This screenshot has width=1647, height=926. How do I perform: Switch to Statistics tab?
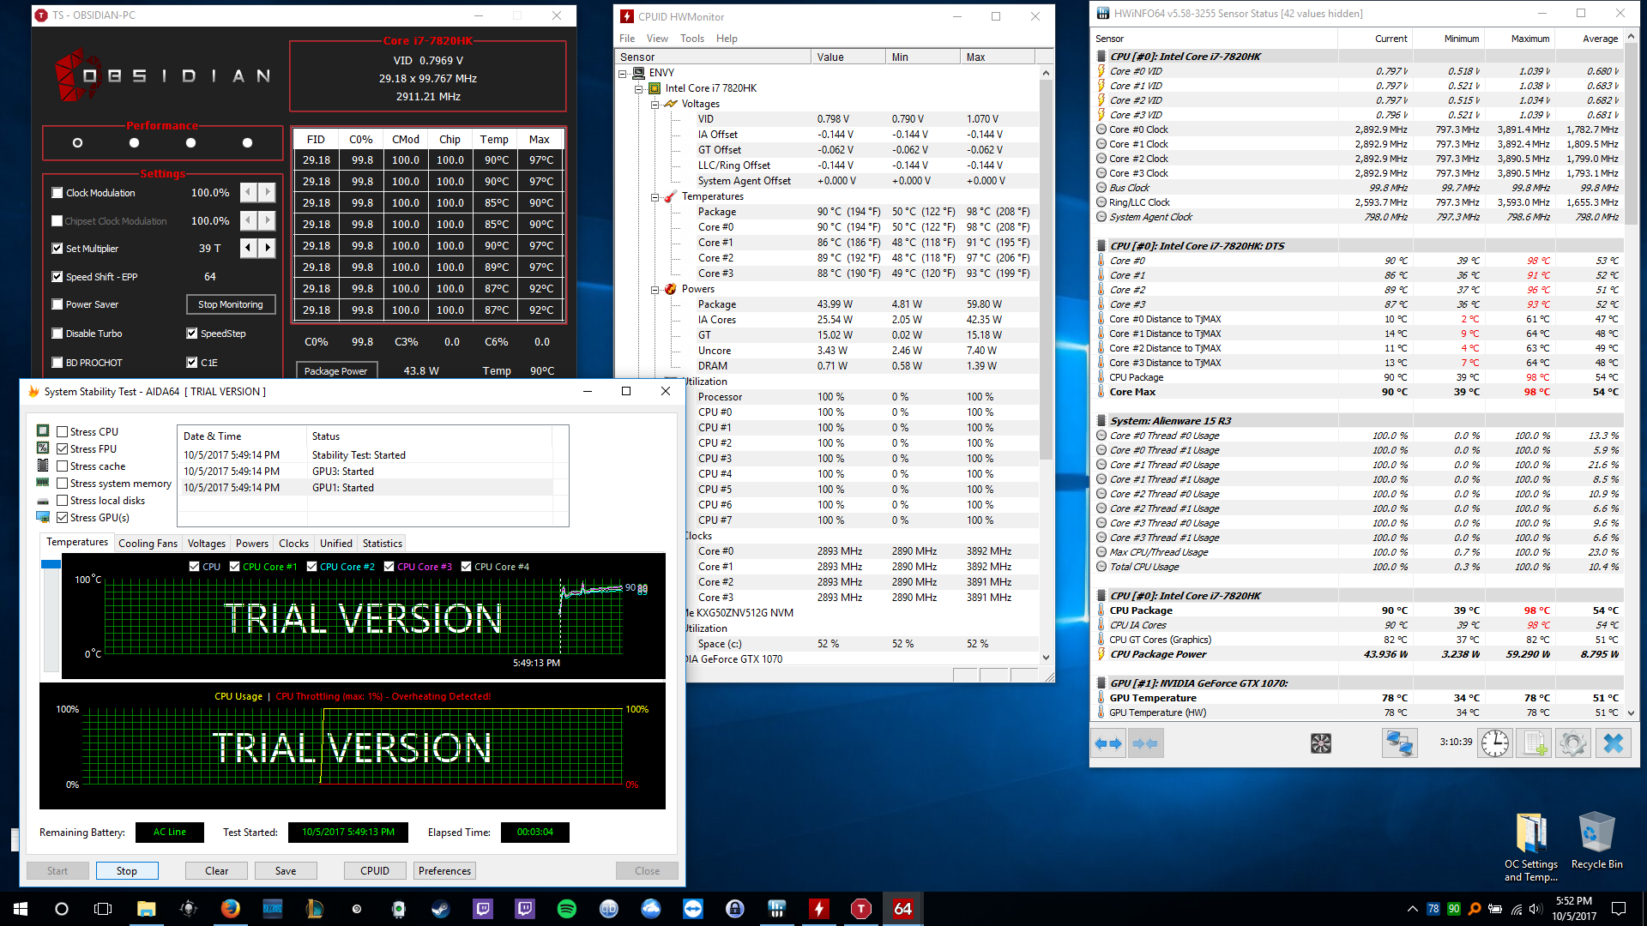point(382,544)
